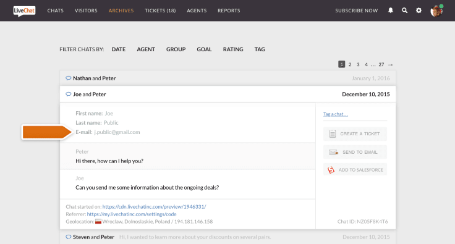Click the email j.public@gmail.com

click(117, 132)
